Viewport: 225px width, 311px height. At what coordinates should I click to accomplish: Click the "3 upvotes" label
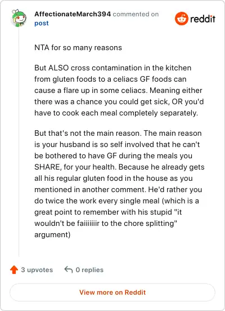[37, 270]
